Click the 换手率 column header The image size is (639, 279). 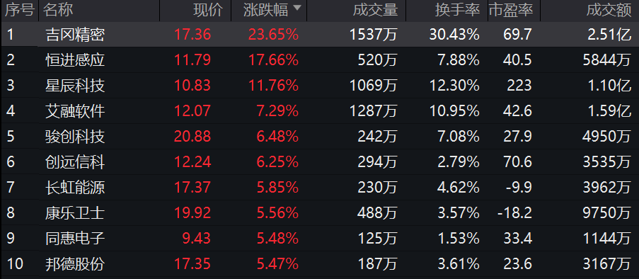457,11
